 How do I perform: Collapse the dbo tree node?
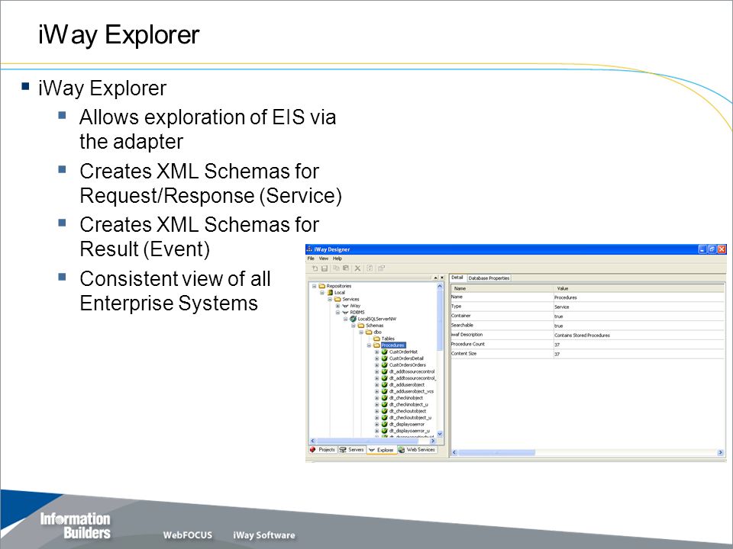pos(361,332)
